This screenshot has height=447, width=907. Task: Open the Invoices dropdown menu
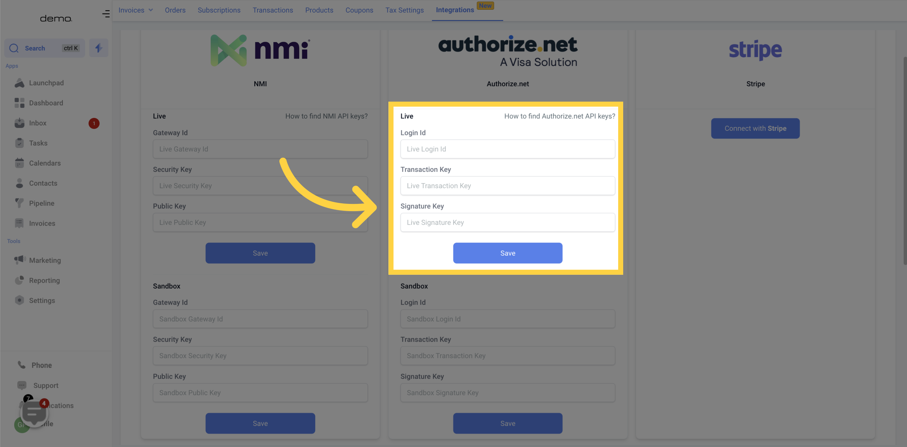[135, 10]
